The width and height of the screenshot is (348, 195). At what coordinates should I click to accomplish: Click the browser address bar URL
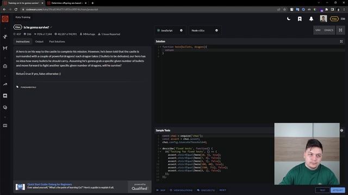click(x=62, y=10)
